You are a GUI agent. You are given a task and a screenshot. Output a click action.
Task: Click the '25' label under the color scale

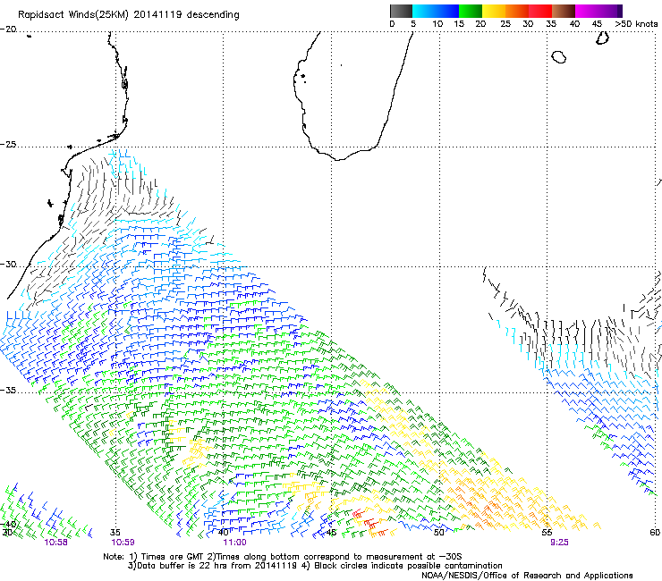[505, 24]
